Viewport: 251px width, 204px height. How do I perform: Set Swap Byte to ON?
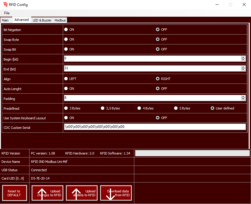(x=66, y=39)
